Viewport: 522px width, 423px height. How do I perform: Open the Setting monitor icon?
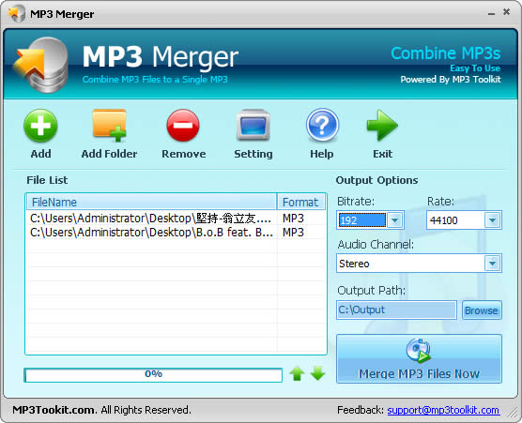tap(253, 125)
